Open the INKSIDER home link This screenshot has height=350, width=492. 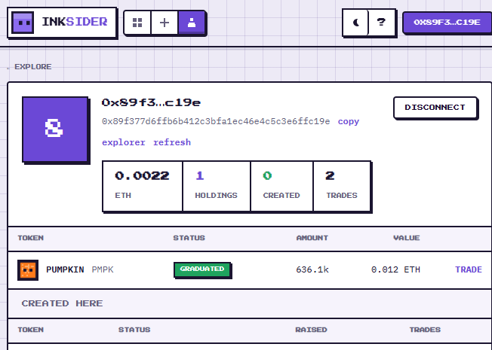62,23
